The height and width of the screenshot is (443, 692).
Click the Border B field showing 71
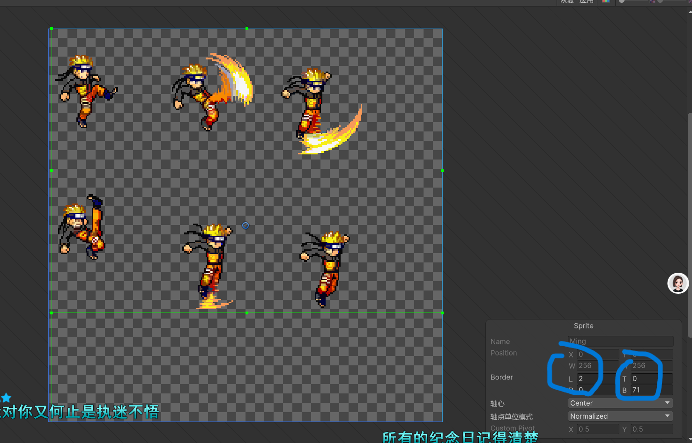coord(652,390)
